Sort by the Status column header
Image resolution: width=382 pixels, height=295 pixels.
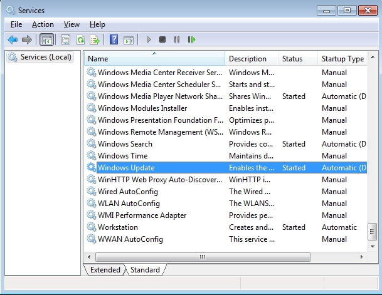298,59
